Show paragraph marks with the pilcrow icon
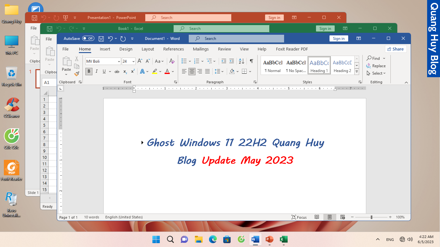 click(251, 61)
